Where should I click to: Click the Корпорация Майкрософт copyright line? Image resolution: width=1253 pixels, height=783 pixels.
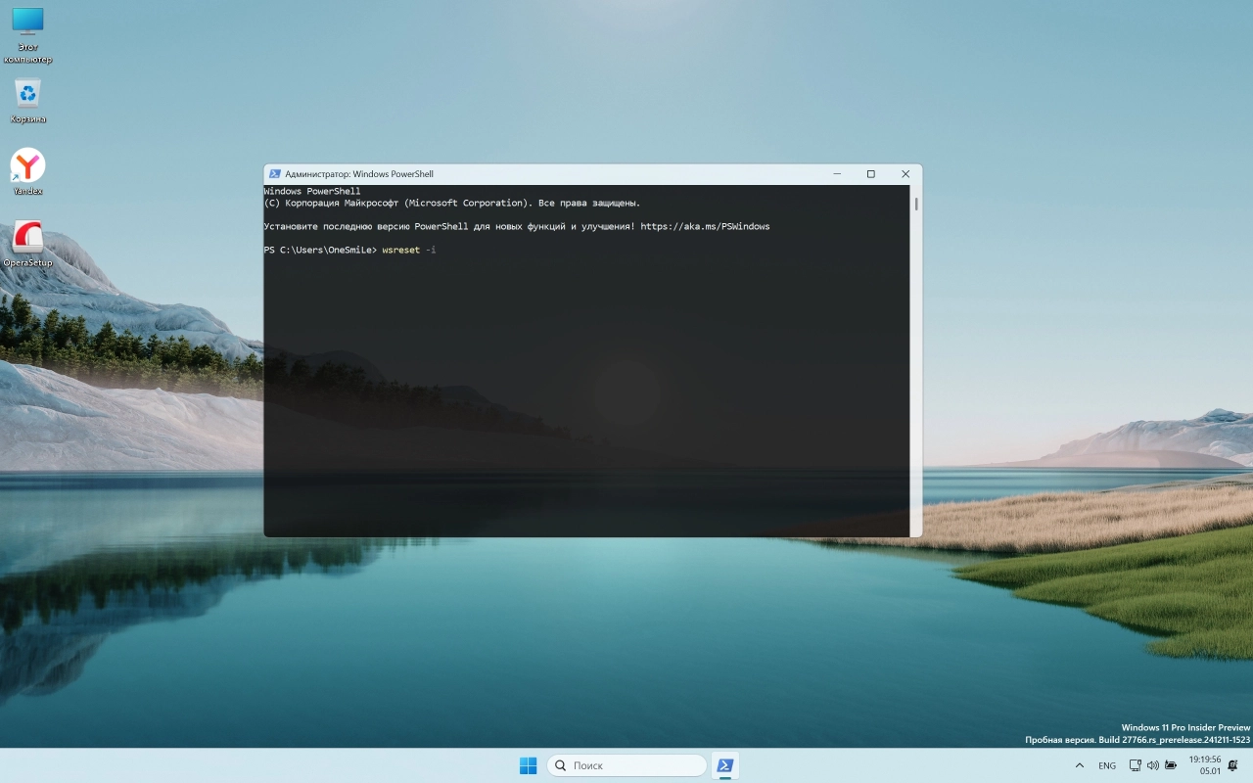click(452, 204)
